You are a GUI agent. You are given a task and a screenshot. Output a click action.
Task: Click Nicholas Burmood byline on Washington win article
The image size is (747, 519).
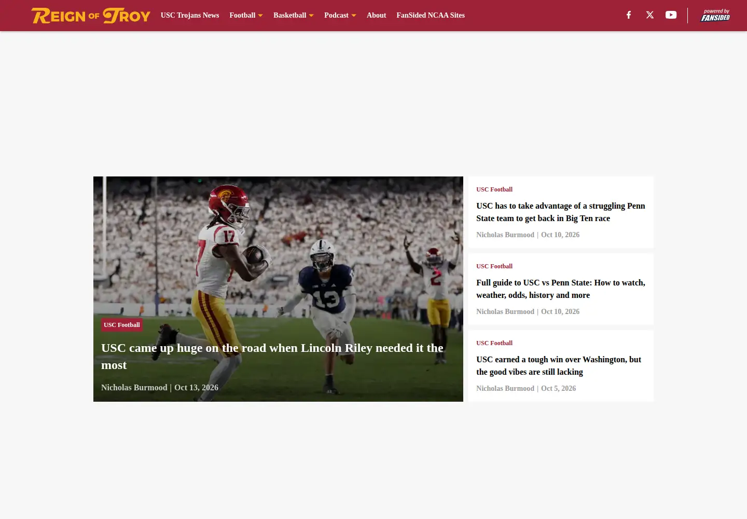pyautogui.click(x=505, y=389)
